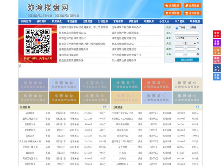Open 看房报名 navigation item
The image size is (221, 166).
coord(72,22)
